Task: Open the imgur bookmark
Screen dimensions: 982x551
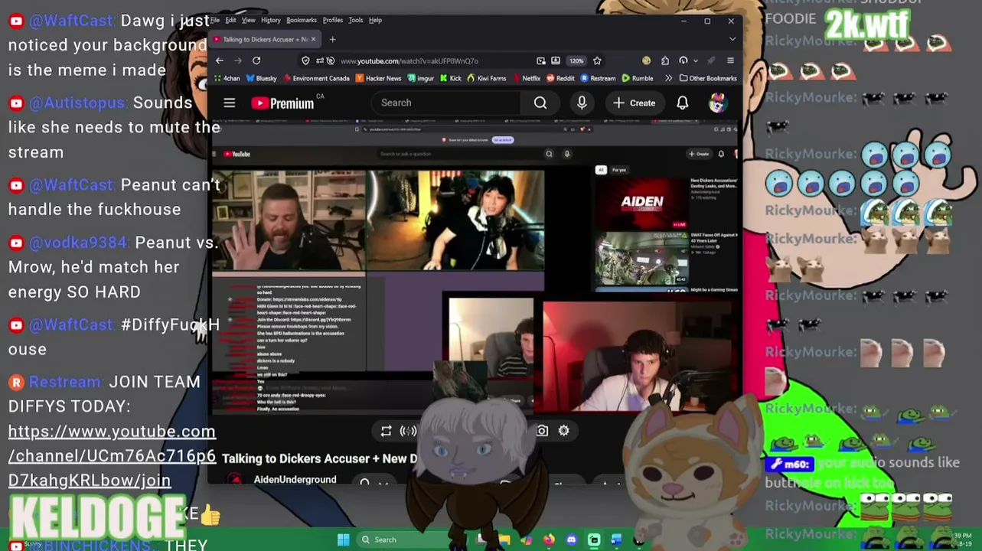Action: 421,78
